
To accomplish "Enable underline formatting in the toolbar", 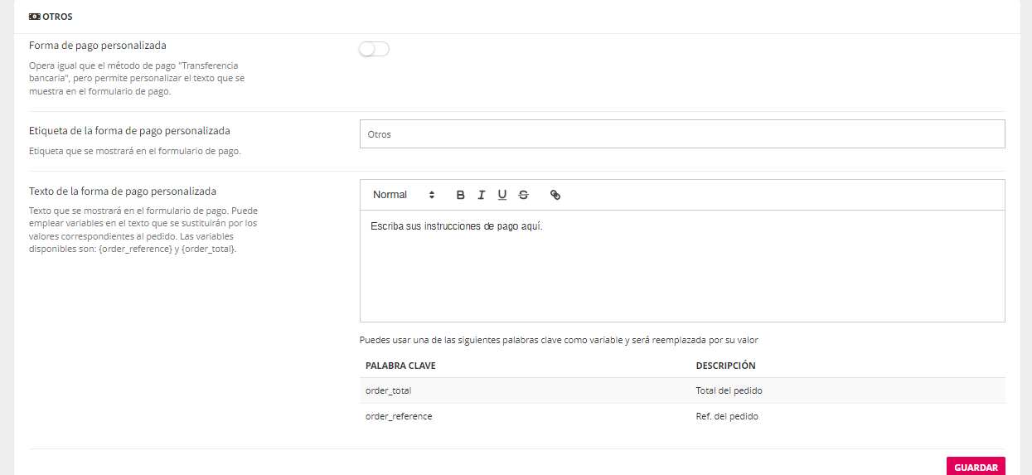I will coord(502,195).
